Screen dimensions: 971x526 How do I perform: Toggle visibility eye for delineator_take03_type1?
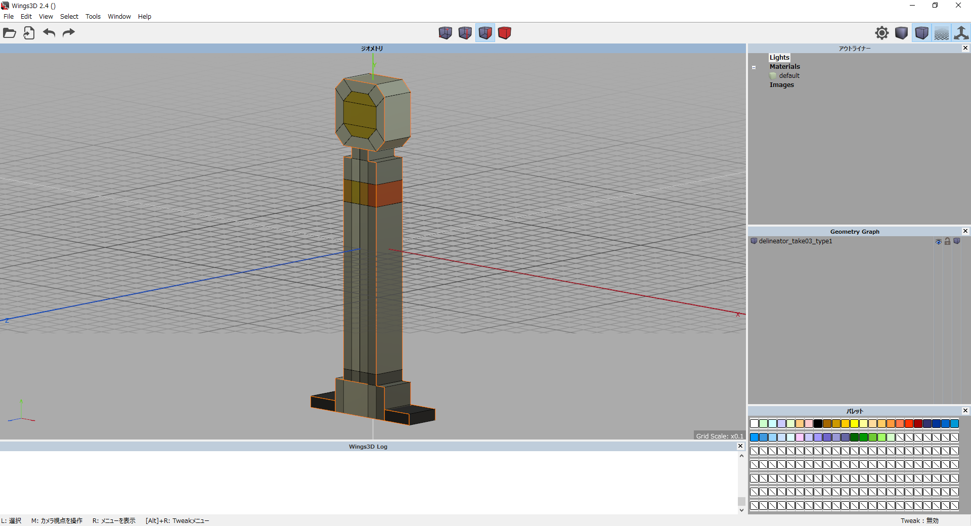939,241
